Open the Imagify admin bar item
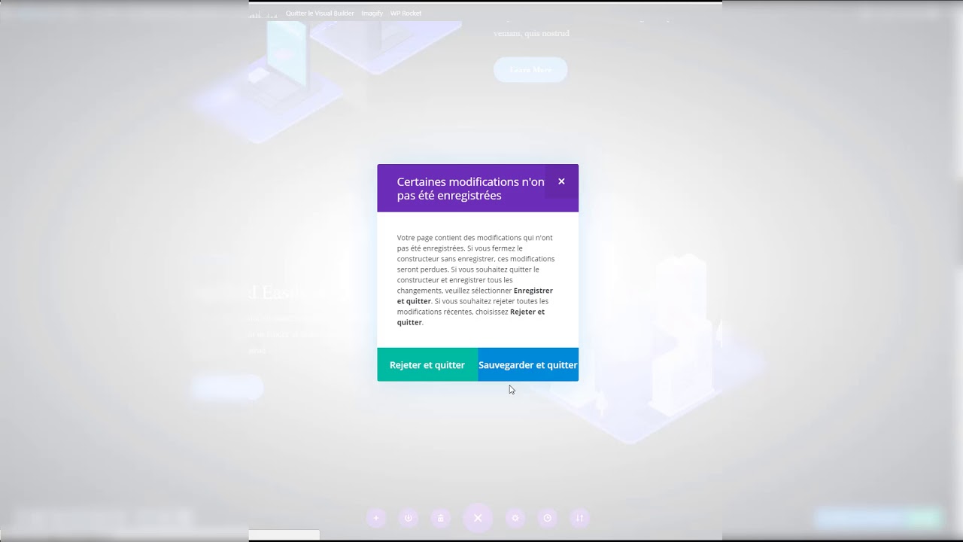963x542 pixels. pos(372,14)
